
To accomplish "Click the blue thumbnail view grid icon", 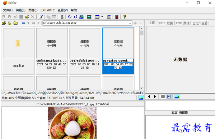I will (x=97, y=17).
